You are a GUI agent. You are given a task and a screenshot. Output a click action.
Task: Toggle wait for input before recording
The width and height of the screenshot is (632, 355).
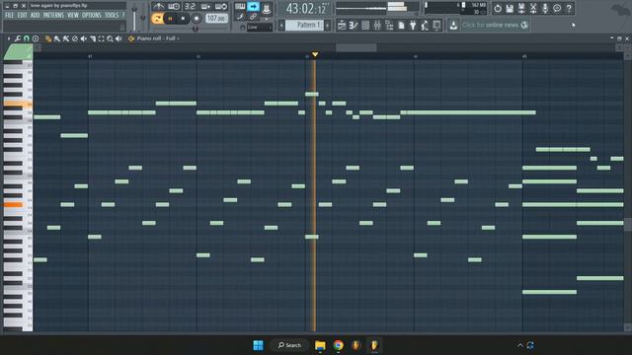click(x=174, y=7)
